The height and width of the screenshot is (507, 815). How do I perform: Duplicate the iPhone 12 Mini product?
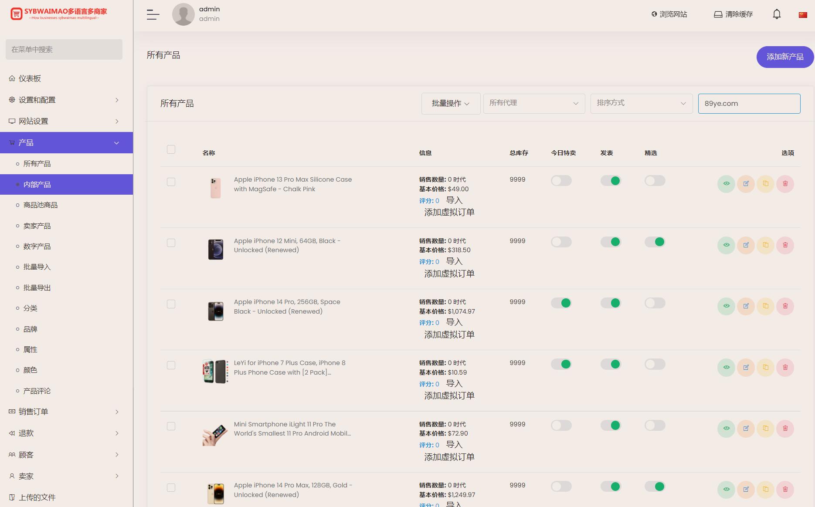(765, 245)
